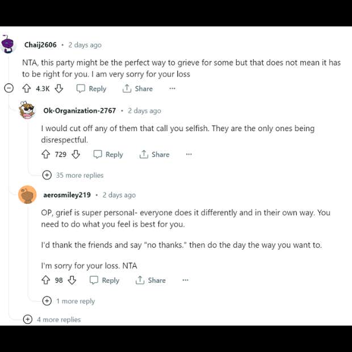Open Ok-Organization-2767's avatar
This screenshot has height=352, width=352.
tap(27, 111)
